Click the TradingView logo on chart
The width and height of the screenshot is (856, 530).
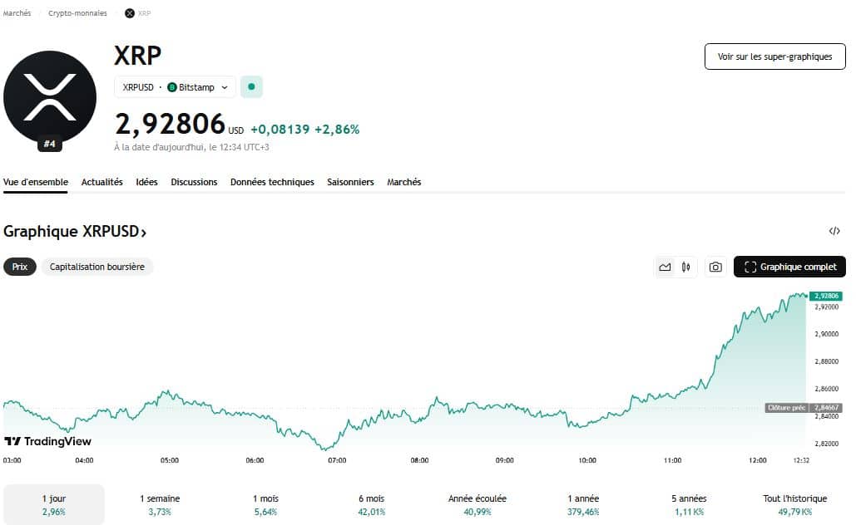pos(48,441)
